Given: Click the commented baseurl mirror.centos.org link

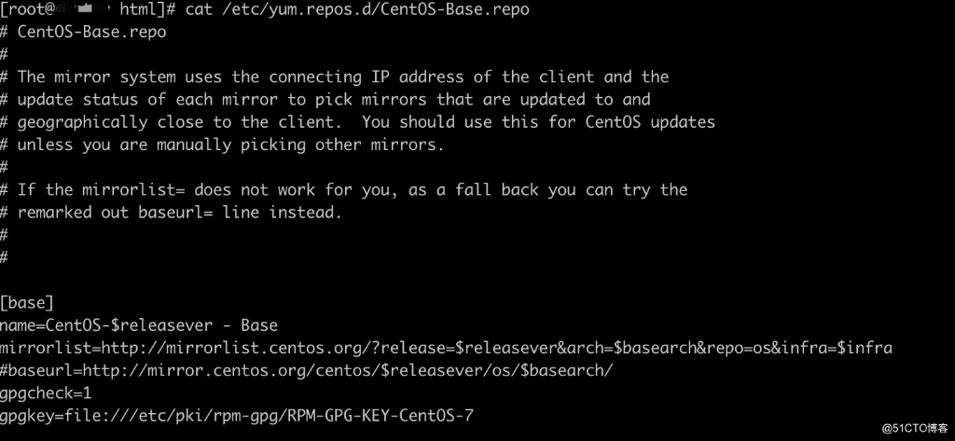Looking at the screenshot, I should pos(348,370).
